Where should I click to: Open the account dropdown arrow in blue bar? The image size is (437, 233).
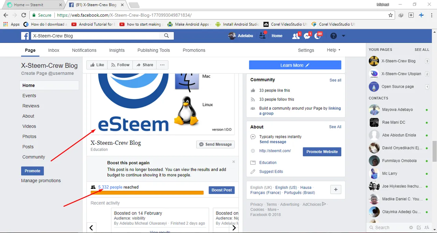(x=343, y=36)
